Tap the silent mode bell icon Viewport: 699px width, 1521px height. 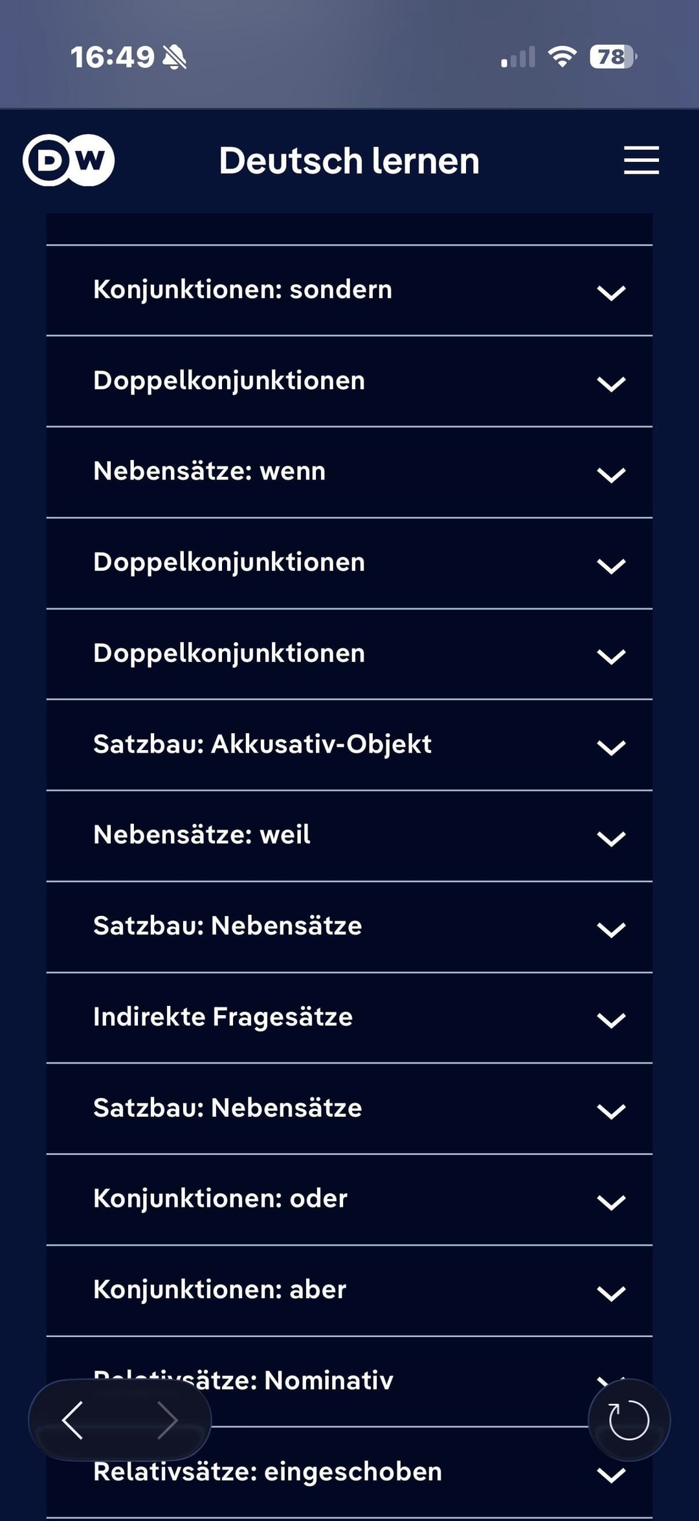(x=174, y=58)
